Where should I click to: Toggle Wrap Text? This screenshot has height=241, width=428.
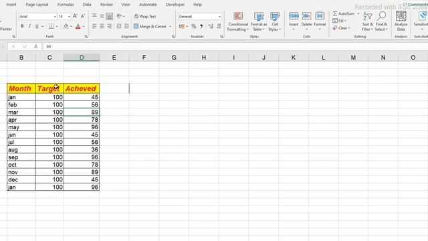145,16
